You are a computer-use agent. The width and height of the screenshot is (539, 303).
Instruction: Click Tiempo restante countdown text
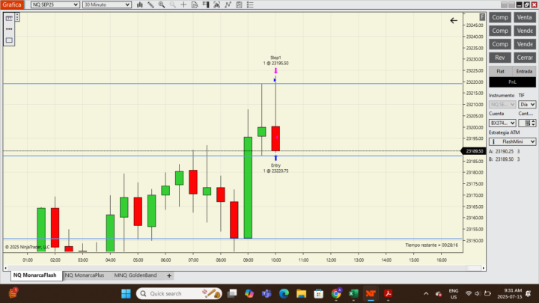(x=431, y=245)
